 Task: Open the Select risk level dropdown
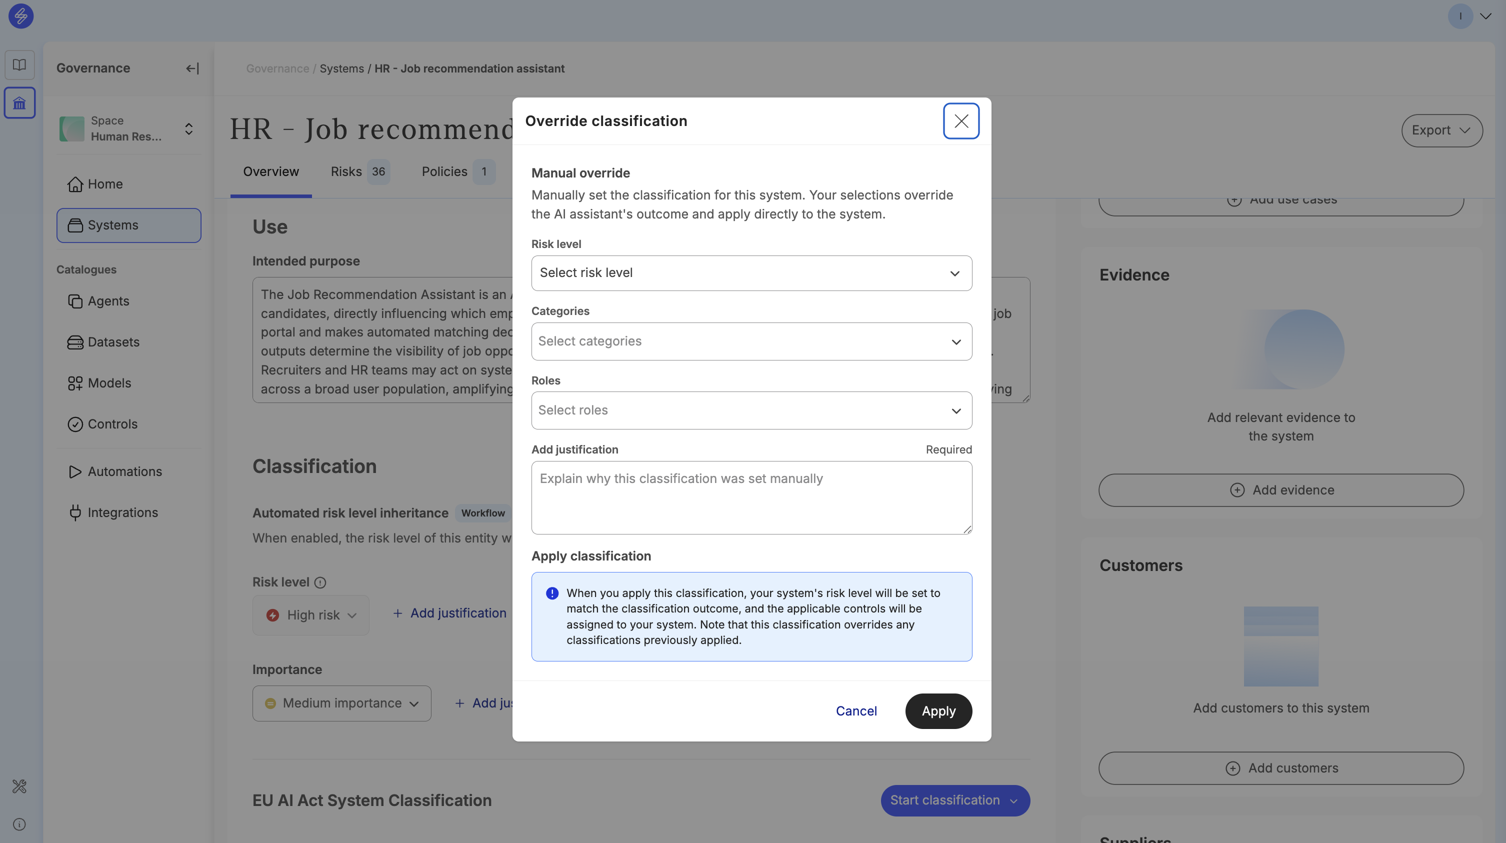(752, 273)
